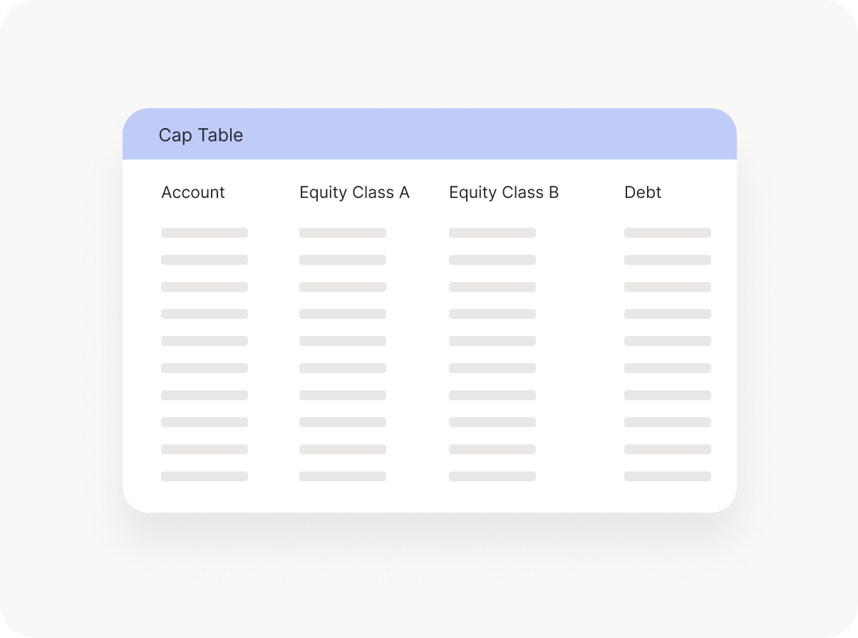
Task: Click the third cell under Equity Class A
Action: click(343, 287)
